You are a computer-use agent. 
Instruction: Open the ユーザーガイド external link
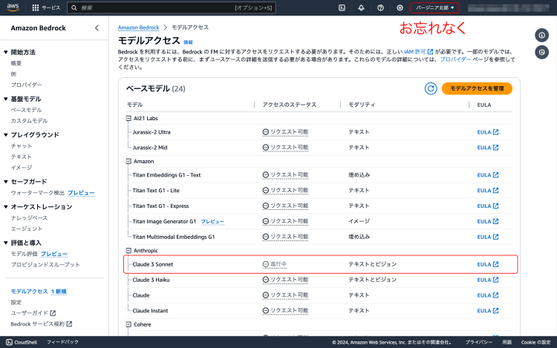tap(33, 313)
